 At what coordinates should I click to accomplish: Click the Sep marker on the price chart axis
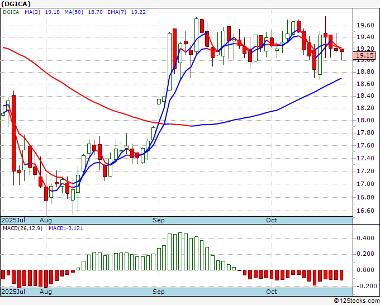(159, 220)
